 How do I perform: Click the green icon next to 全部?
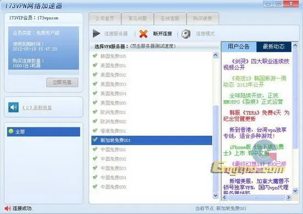pos(11,131)
